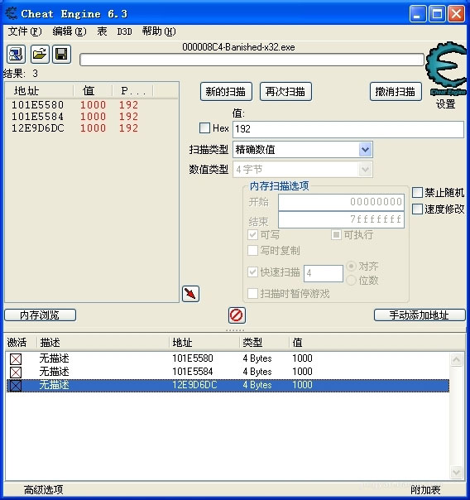Click the 开始 address field

tap(341, 202)
